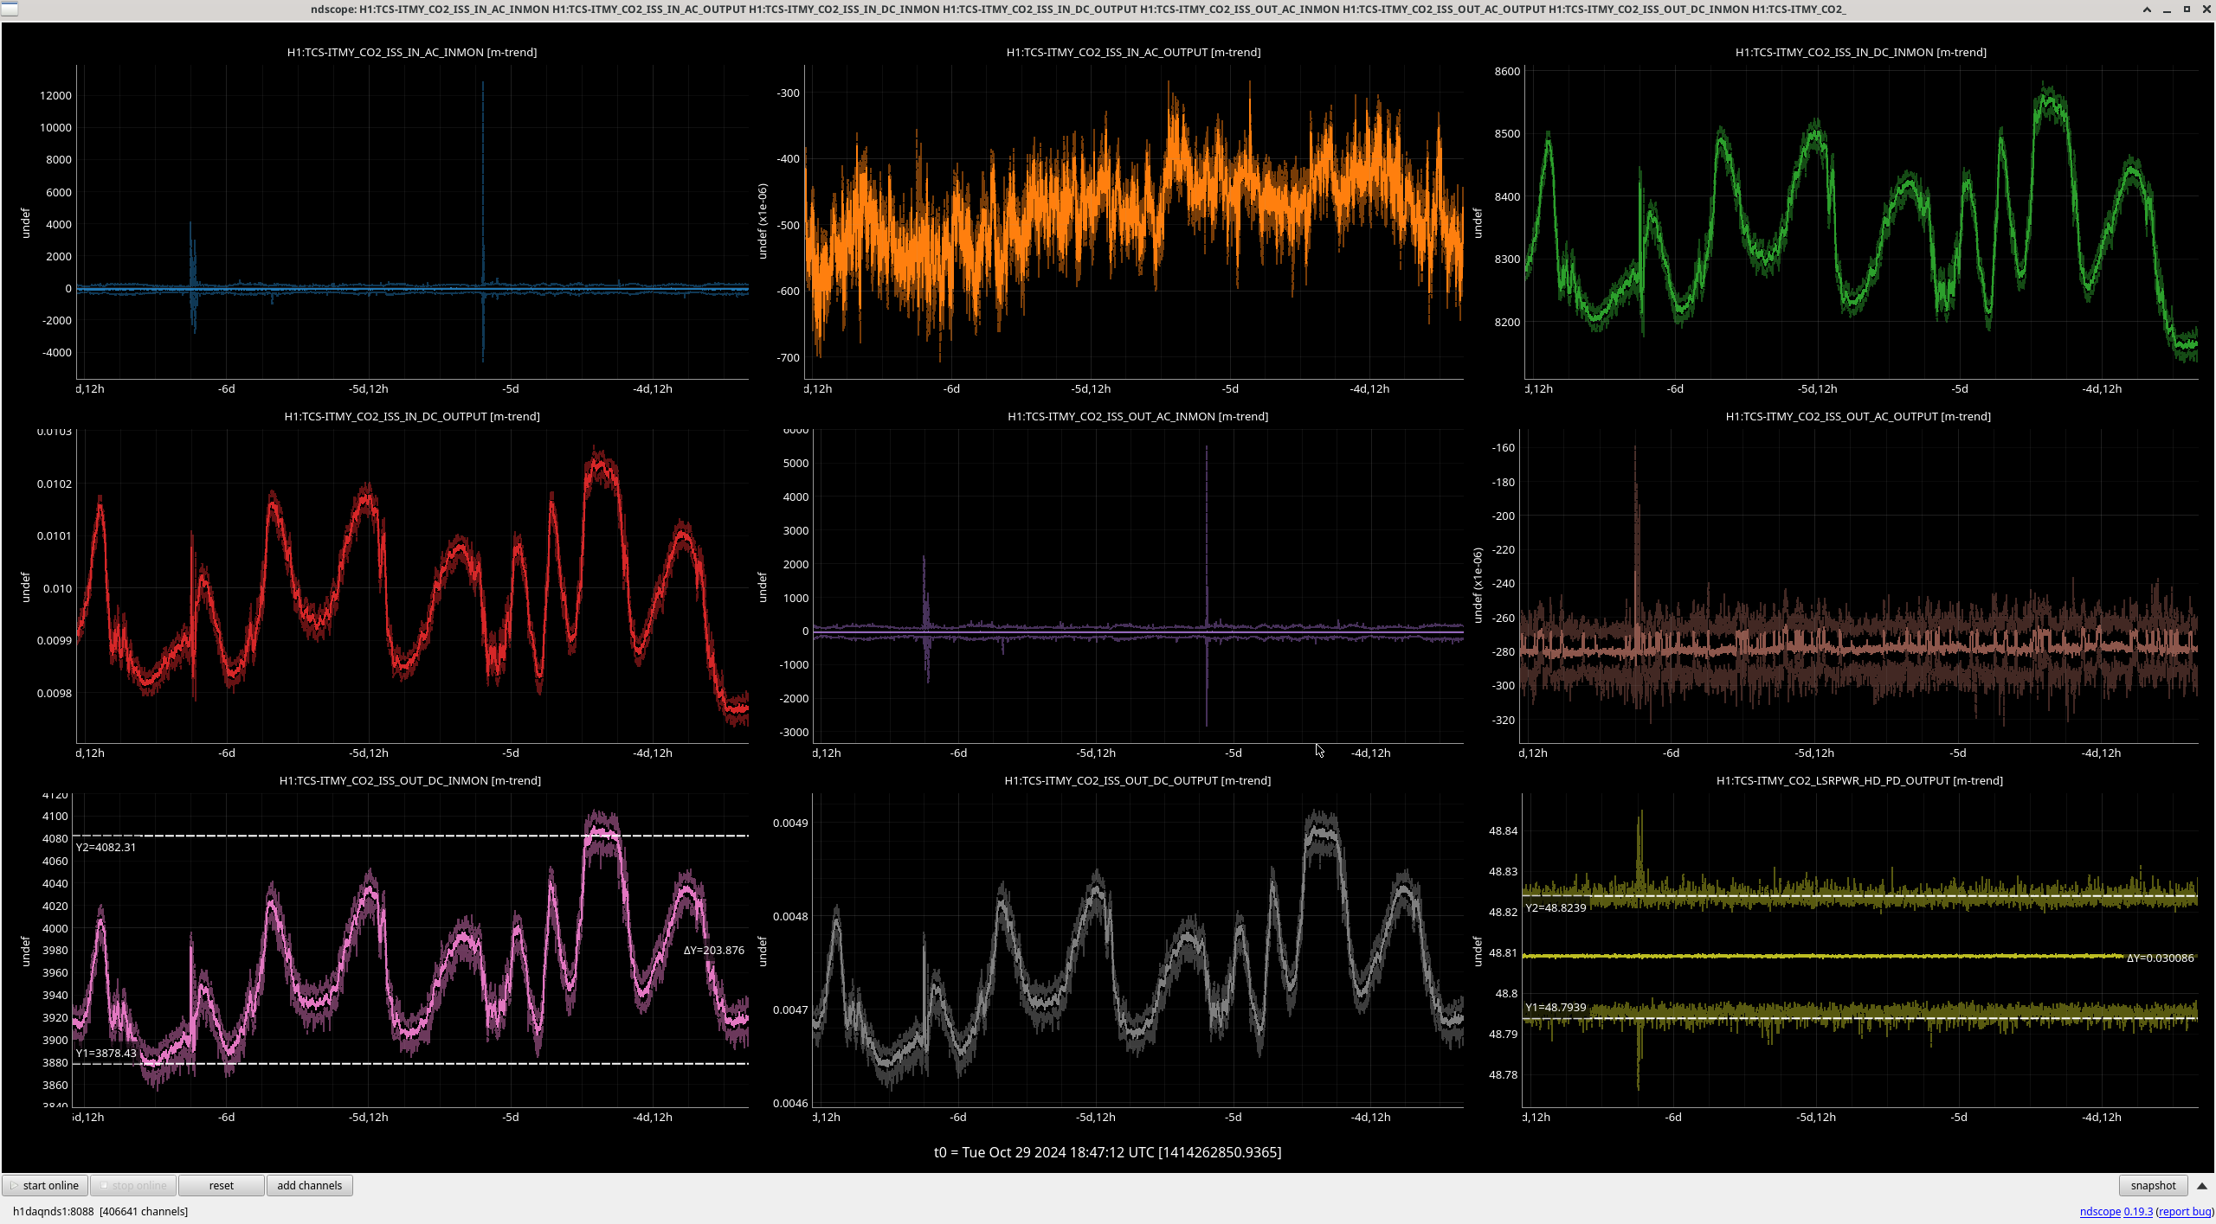The height and width of the screenshot is (1224, 2216).
Task: Expand the arrow next to snapshot
Action: tap(2202, 1185)
